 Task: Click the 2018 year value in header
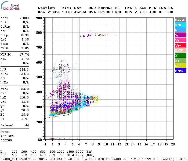pos(67,12)
